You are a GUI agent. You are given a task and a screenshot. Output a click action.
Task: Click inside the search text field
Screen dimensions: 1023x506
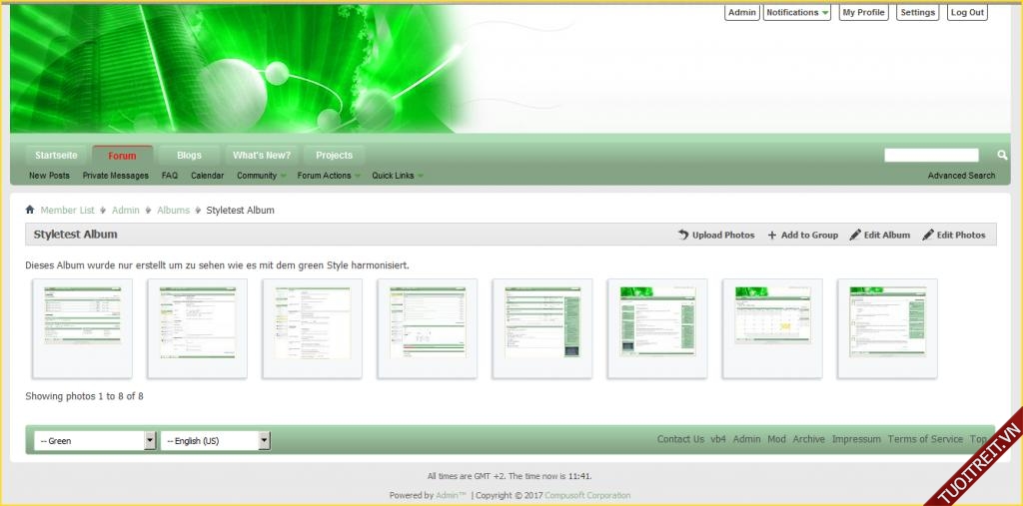click(x=931, y=155)
